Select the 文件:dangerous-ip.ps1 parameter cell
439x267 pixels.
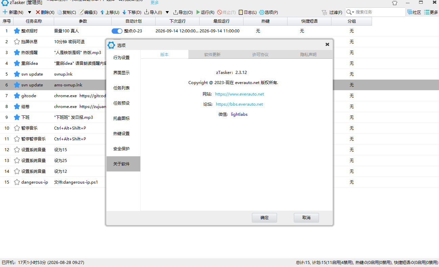76,182
